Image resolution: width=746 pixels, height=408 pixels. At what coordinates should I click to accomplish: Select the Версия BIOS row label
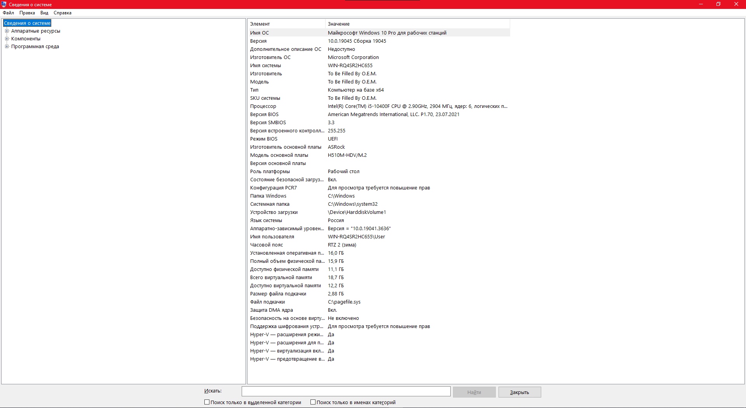[264, 115]
